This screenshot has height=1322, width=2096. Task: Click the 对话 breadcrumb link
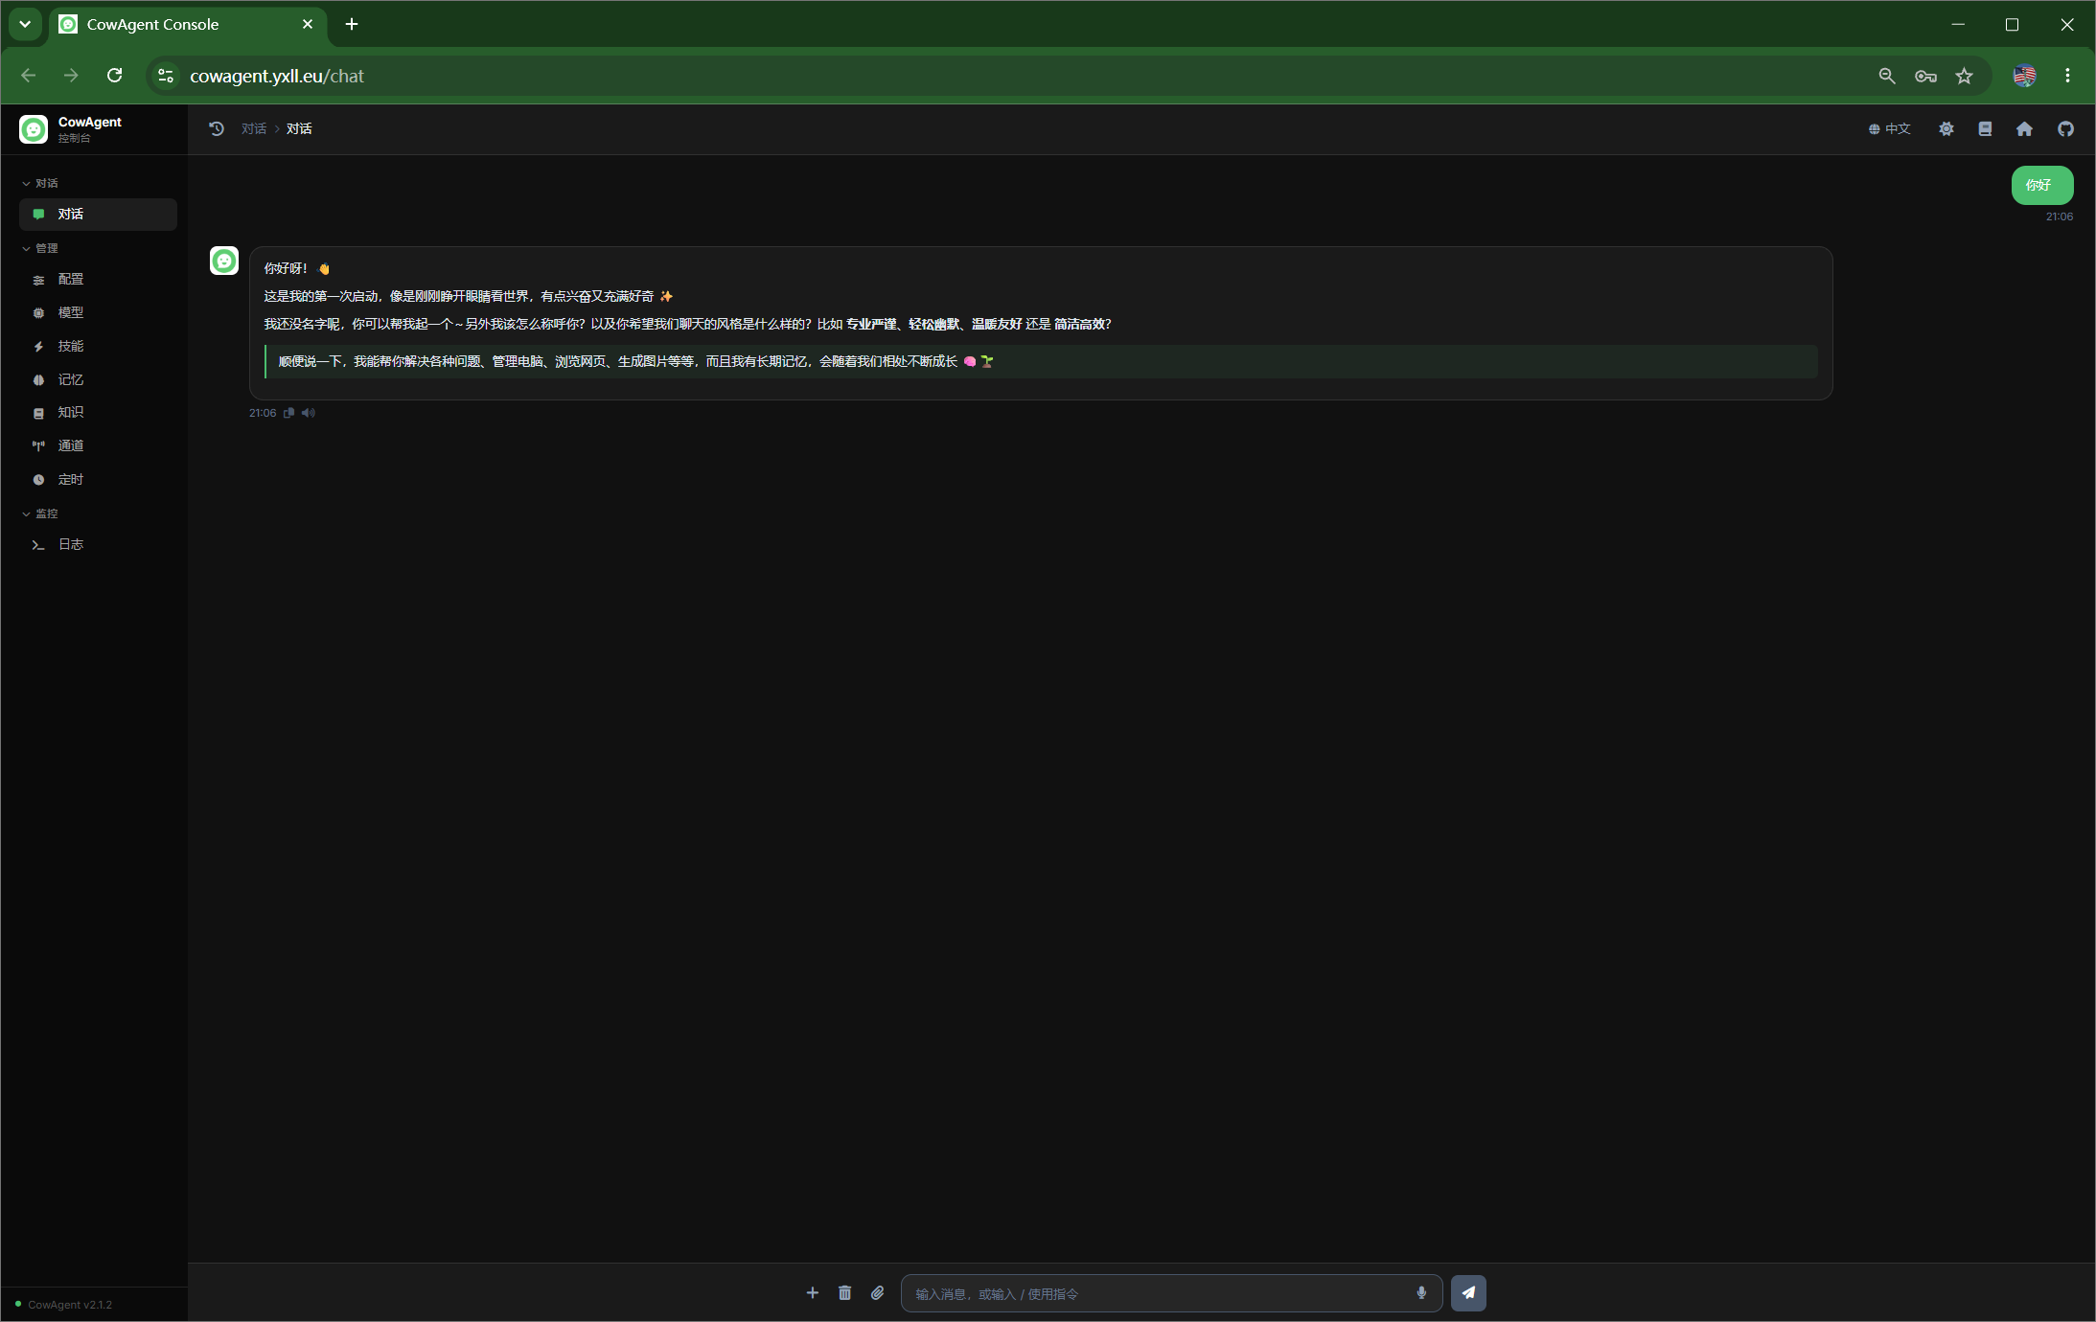[253, 128]
